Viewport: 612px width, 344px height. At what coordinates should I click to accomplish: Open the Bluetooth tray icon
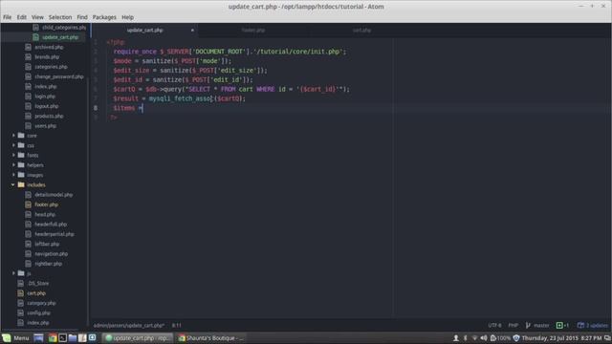click(x=466, y=337)
